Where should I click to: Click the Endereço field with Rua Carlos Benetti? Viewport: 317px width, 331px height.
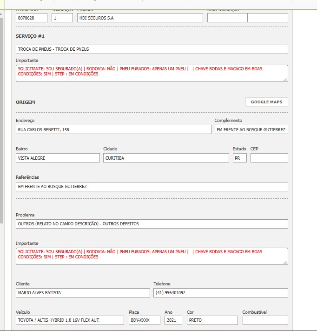pyautogui.click(x=113, y=129)
